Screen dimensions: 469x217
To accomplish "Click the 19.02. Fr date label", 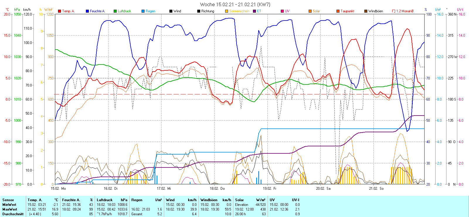I will [269, 189].
